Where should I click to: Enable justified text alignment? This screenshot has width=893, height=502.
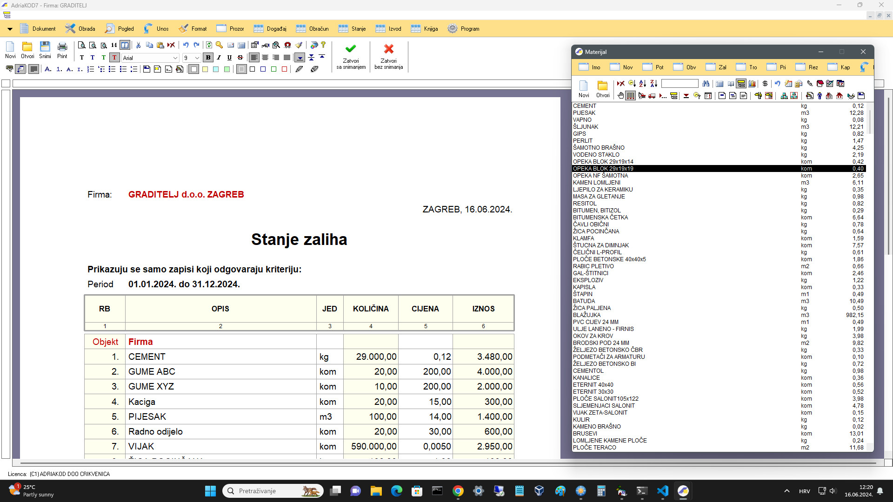[x=287, y=58]
